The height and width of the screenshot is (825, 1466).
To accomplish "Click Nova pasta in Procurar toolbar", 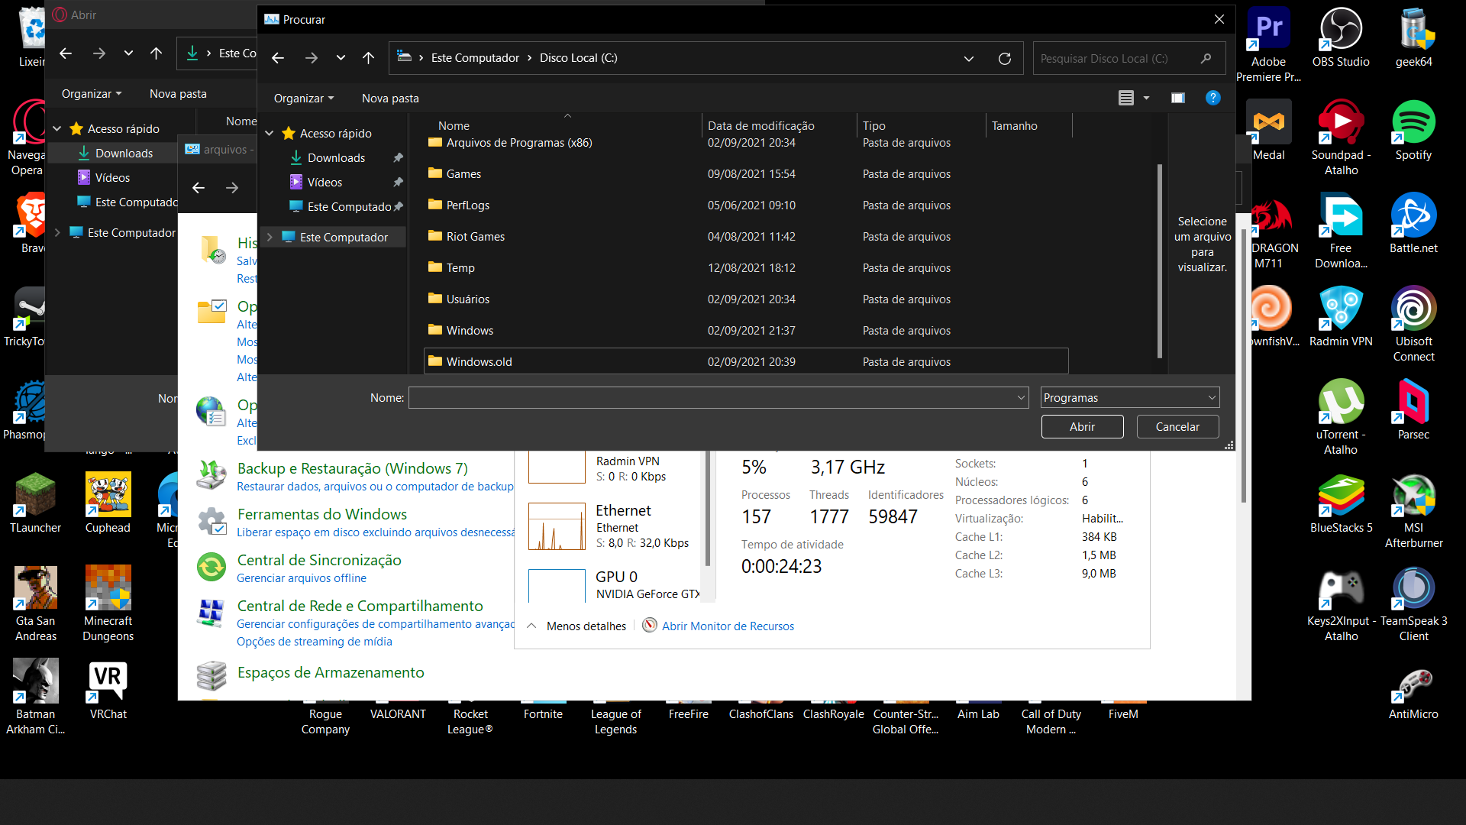I will pyautogui.click(x=390, y=99).
